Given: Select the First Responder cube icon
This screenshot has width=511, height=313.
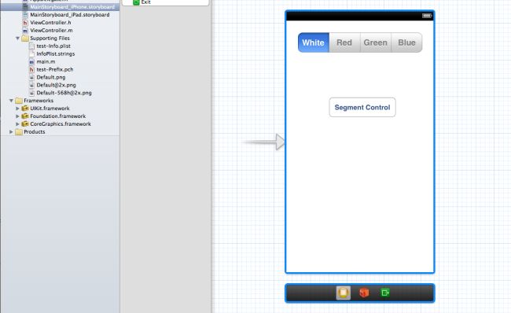Looking at the screenshot, I should click(364, 293).
